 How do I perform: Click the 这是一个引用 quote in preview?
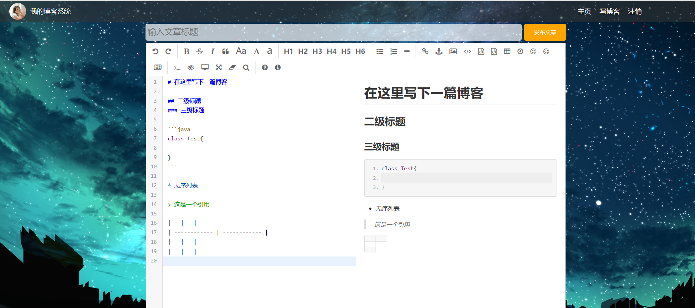click(x=392, y=225)
